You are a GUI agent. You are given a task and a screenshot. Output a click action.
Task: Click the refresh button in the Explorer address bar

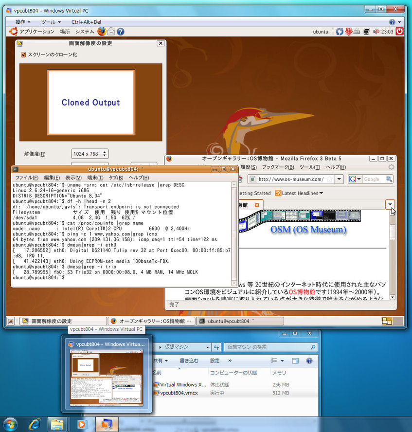point(216,347)
